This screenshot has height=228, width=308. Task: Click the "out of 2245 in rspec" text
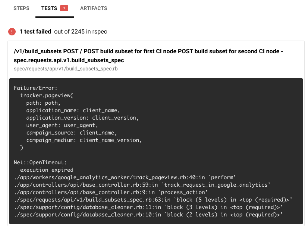click(x=81, y=32)
